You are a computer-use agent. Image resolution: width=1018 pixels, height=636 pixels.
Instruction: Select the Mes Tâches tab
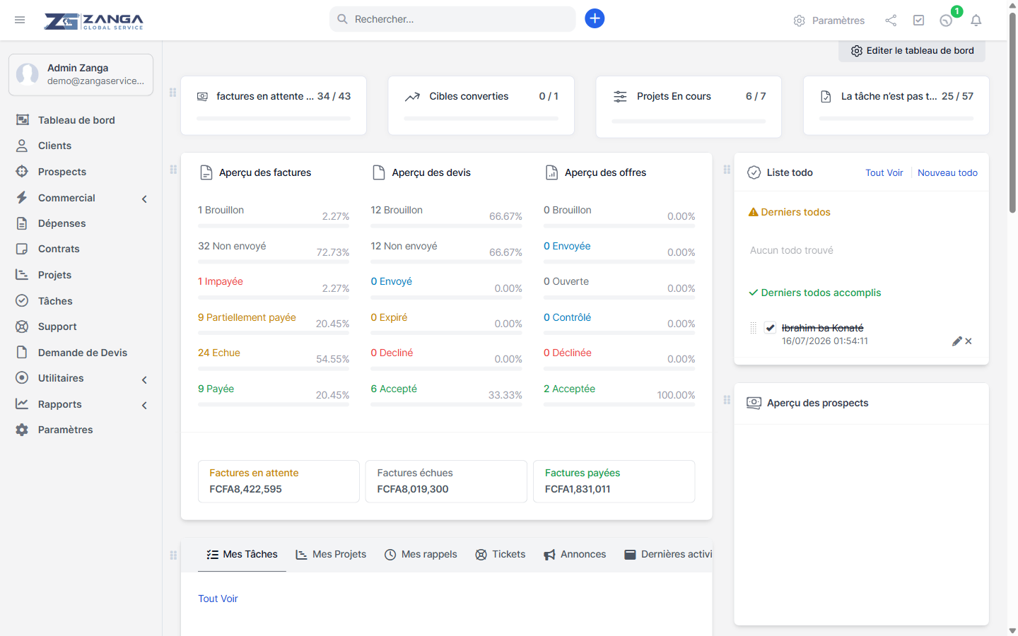click(x=242, y=555)
